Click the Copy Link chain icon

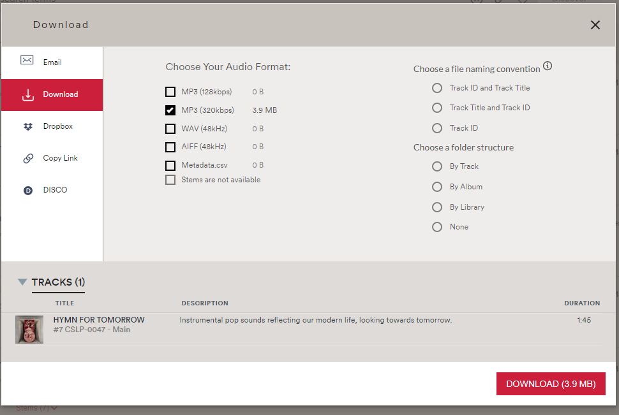tap(28, 158)
